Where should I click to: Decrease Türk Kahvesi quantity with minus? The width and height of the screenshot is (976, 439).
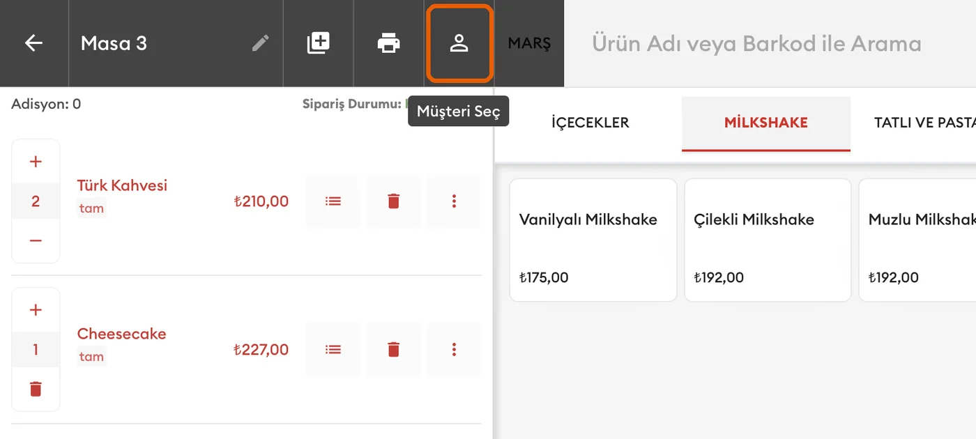(36, 240)
